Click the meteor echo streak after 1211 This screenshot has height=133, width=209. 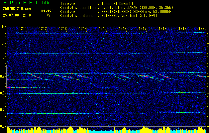click(x=36, y=76)
